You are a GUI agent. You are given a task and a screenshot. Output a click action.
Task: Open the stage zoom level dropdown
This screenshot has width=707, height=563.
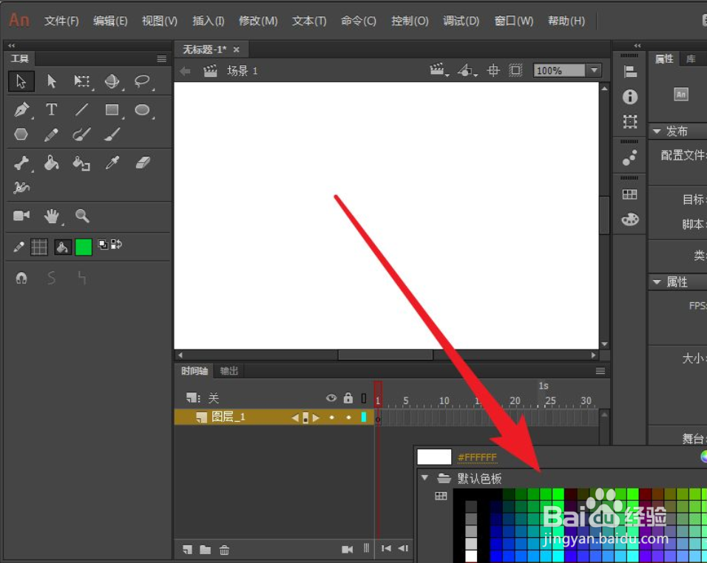click(594, 70)
